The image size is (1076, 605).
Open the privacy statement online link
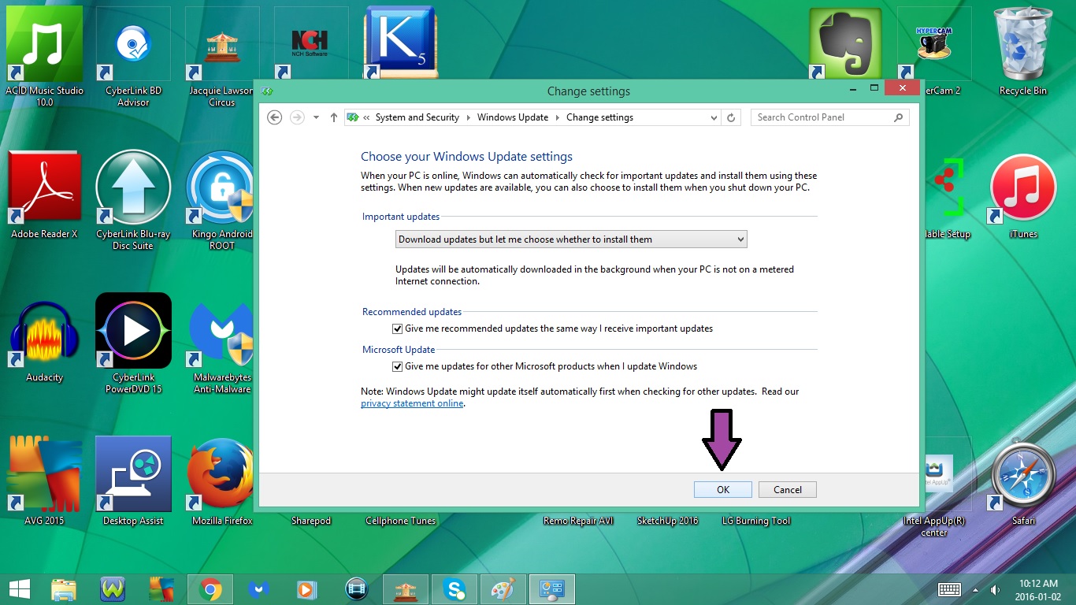coord(412,403)
